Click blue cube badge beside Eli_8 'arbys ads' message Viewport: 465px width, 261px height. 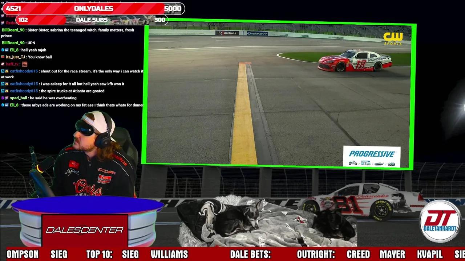[3, 105]
